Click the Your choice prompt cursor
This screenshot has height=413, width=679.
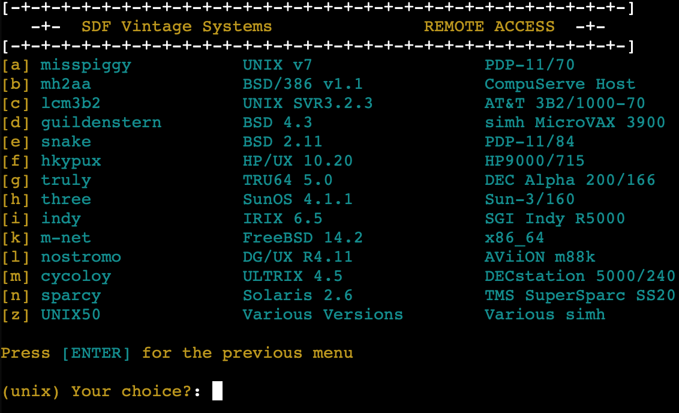pyautogui.click(x=217, y=391)
